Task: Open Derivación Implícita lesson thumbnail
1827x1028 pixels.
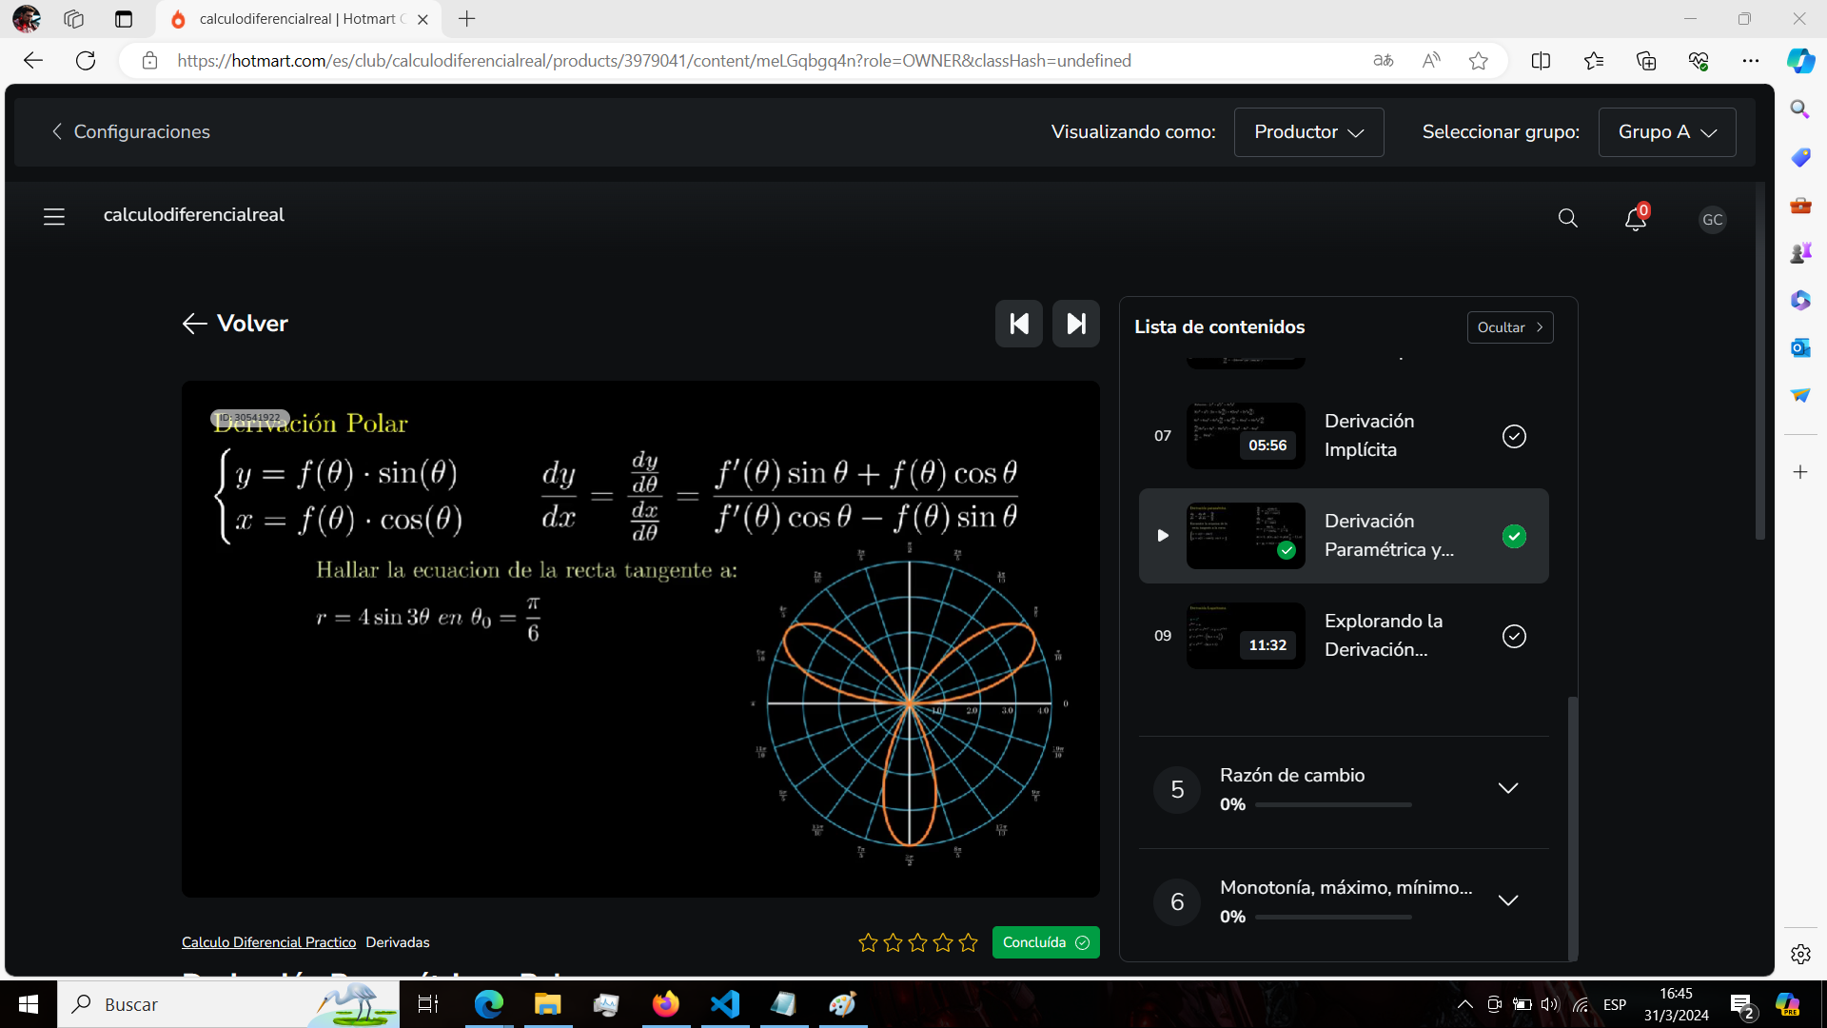Action: pos(1246,436)
